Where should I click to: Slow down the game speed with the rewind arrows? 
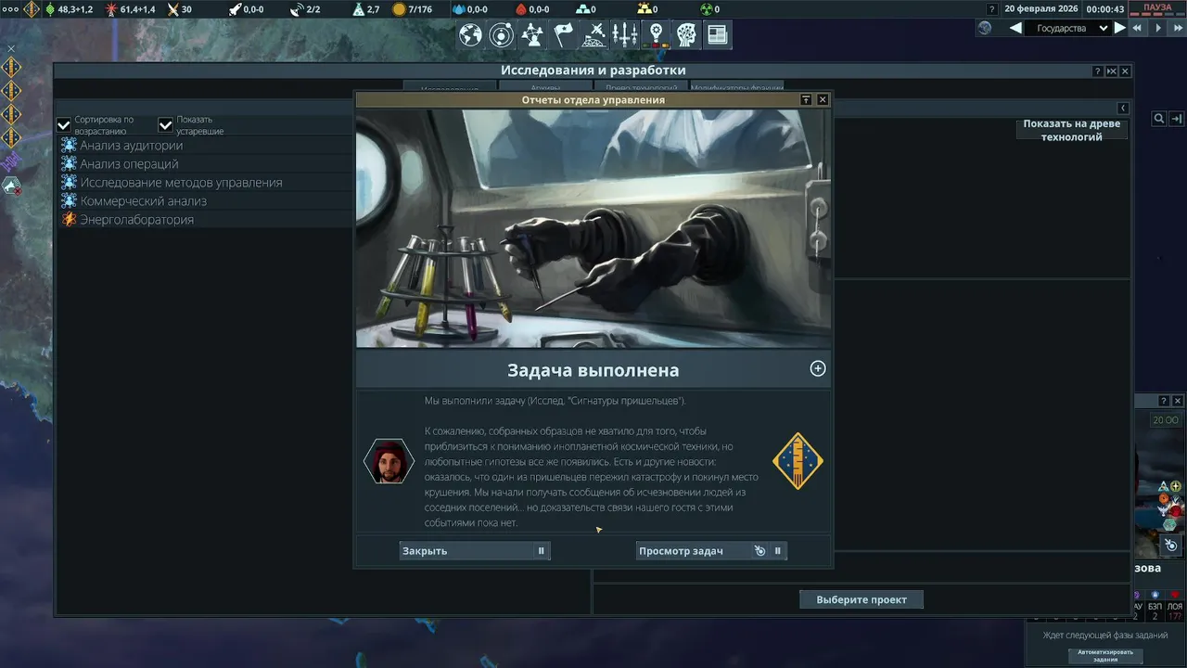pyautogui.click(x=1137, y=28)
